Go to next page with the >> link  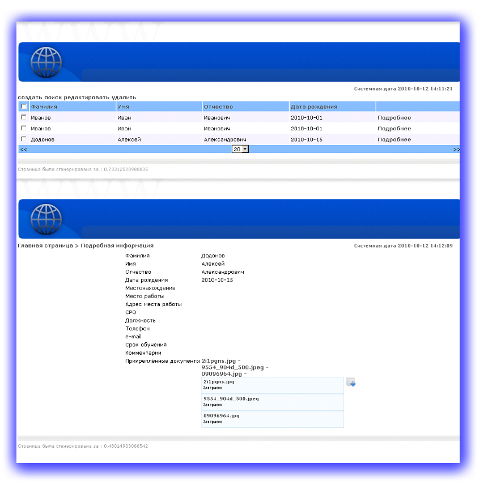point(456,150)
